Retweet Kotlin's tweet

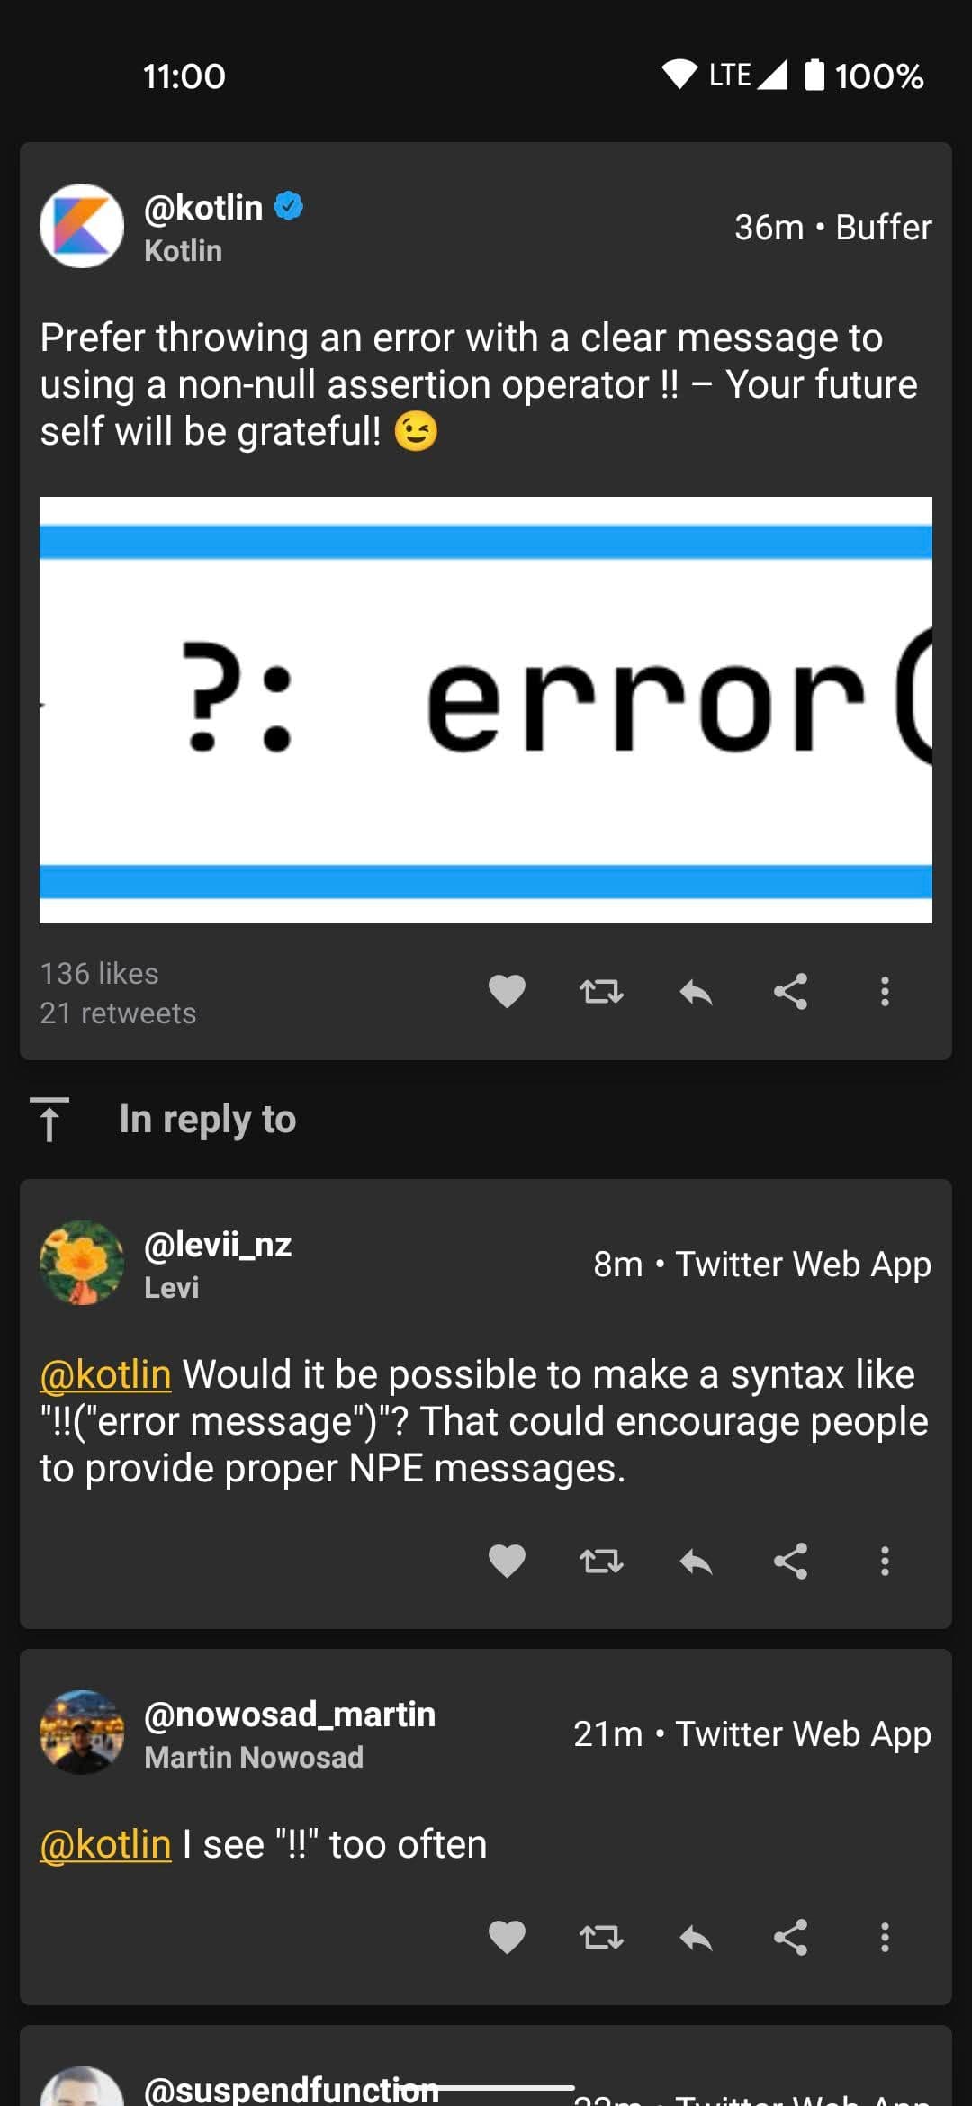click(x=601, y=992)
